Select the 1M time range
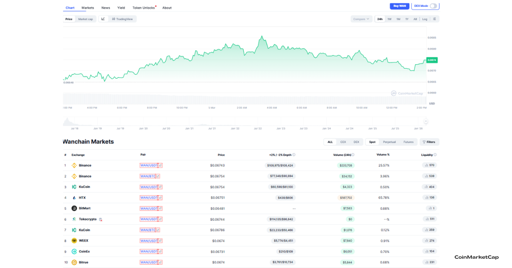The width and height of the screenshot is (512, 268). pyautogui.click(x=398, y=19)
